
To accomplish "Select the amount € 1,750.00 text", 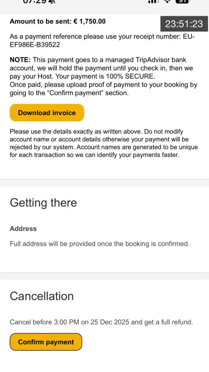I will point(89,21).
